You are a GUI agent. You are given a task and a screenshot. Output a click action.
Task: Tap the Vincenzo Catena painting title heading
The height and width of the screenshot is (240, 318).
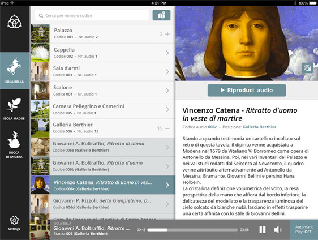click(x=240, y=114)
